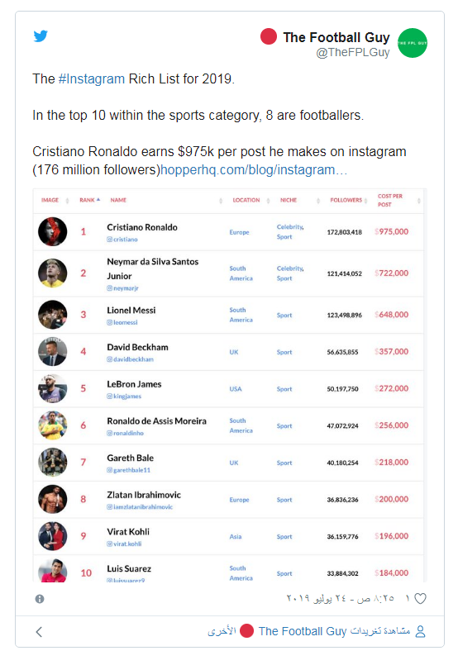Click the tweet date July 24, 2019
The height and width of the screenshot is (665, 458).
(341, 598)
